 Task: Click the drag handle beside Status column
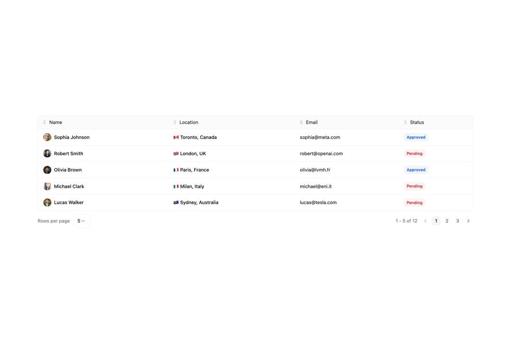click(405, 122)
